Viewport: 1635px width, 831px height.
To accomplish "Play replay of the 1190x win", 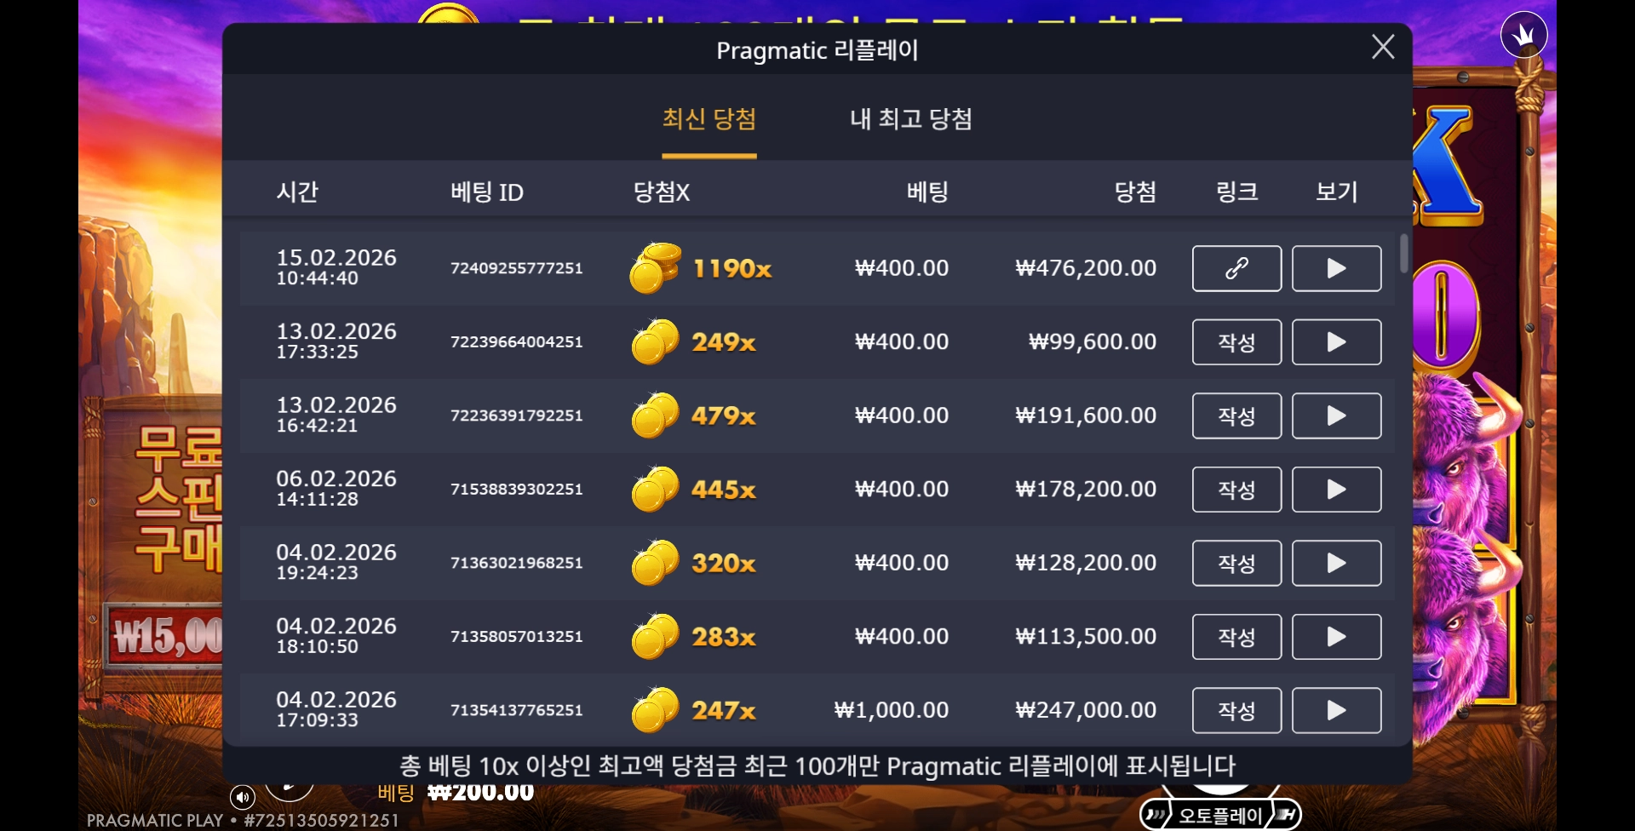I will [1336, 268].
